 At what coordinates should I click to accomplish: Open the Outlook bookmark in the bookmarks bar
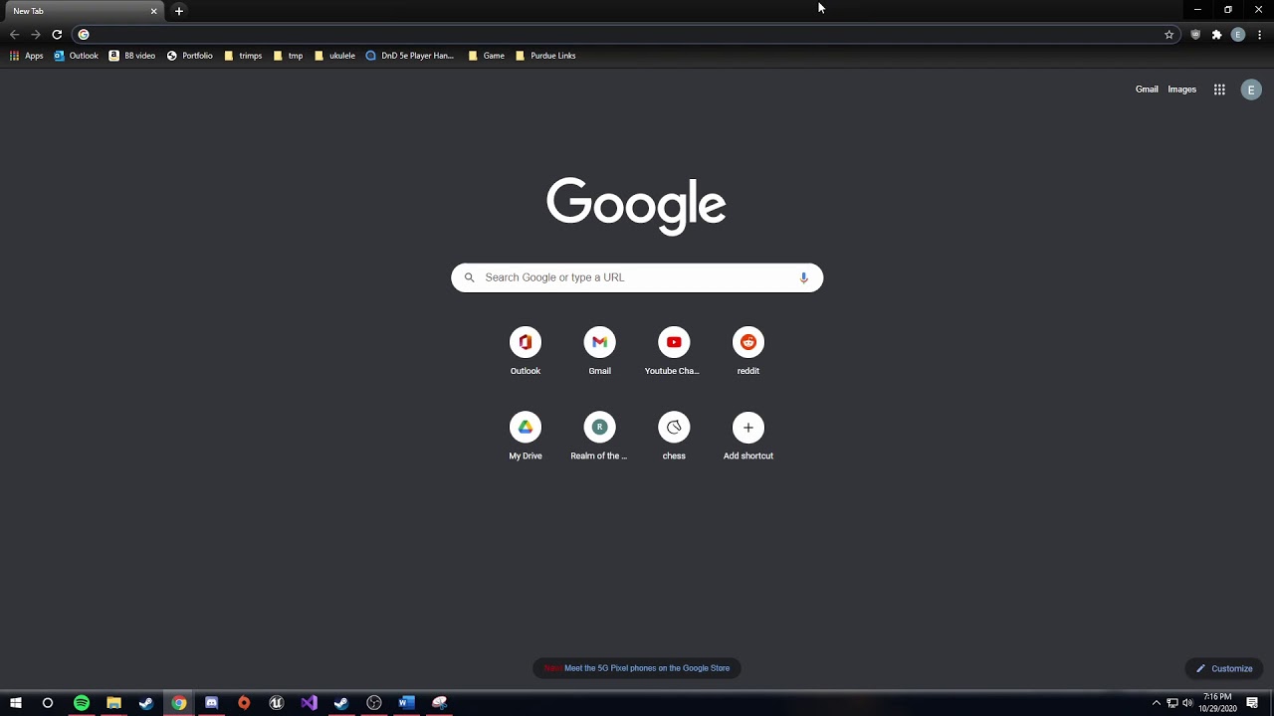coord(76,56)
